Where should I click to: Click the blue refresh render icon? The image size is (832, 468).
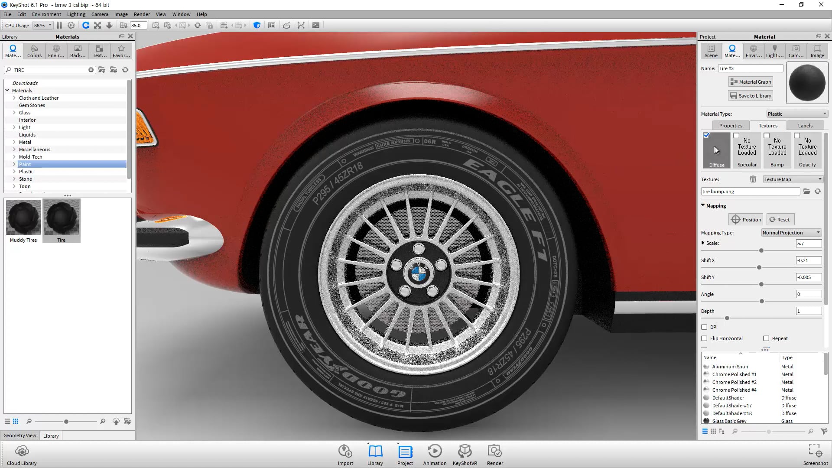click(x=86, y=25)
